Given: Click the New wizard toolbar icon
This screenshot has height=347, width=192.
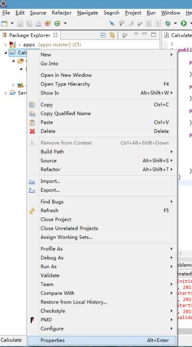Looking at the screenshot, I should (5, 23).
